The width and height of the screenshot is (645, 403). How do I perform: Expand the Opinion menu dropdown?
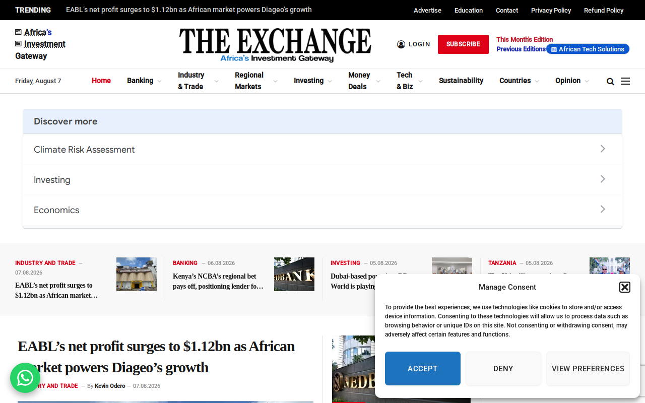[x=587, y=81]
